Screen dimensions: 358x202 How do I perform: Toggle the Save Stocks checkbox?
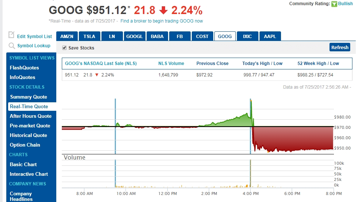(64, 48)
